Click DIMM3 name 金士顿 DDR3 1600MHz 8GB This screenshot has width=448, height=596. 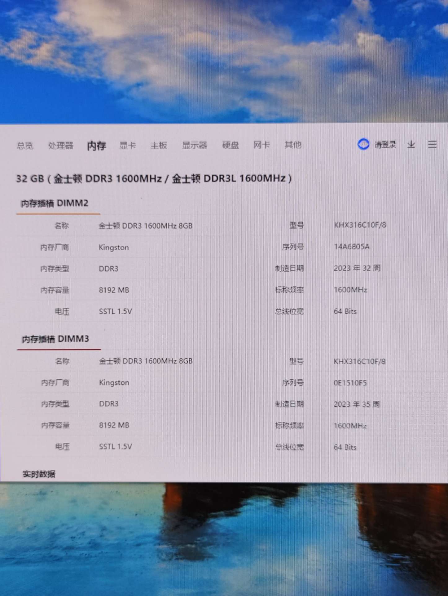pyautogui.click(x=146, y=361)
